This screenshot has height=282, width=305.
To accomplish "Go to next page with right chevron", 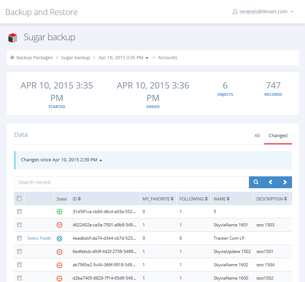I will pyautogui.click(x=285, y=182).
